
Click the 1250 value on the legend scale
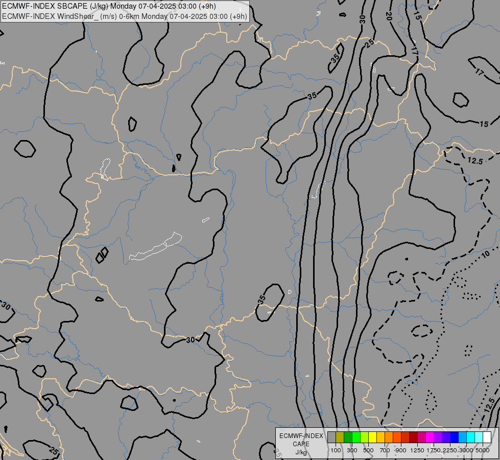tap(417, 450)
